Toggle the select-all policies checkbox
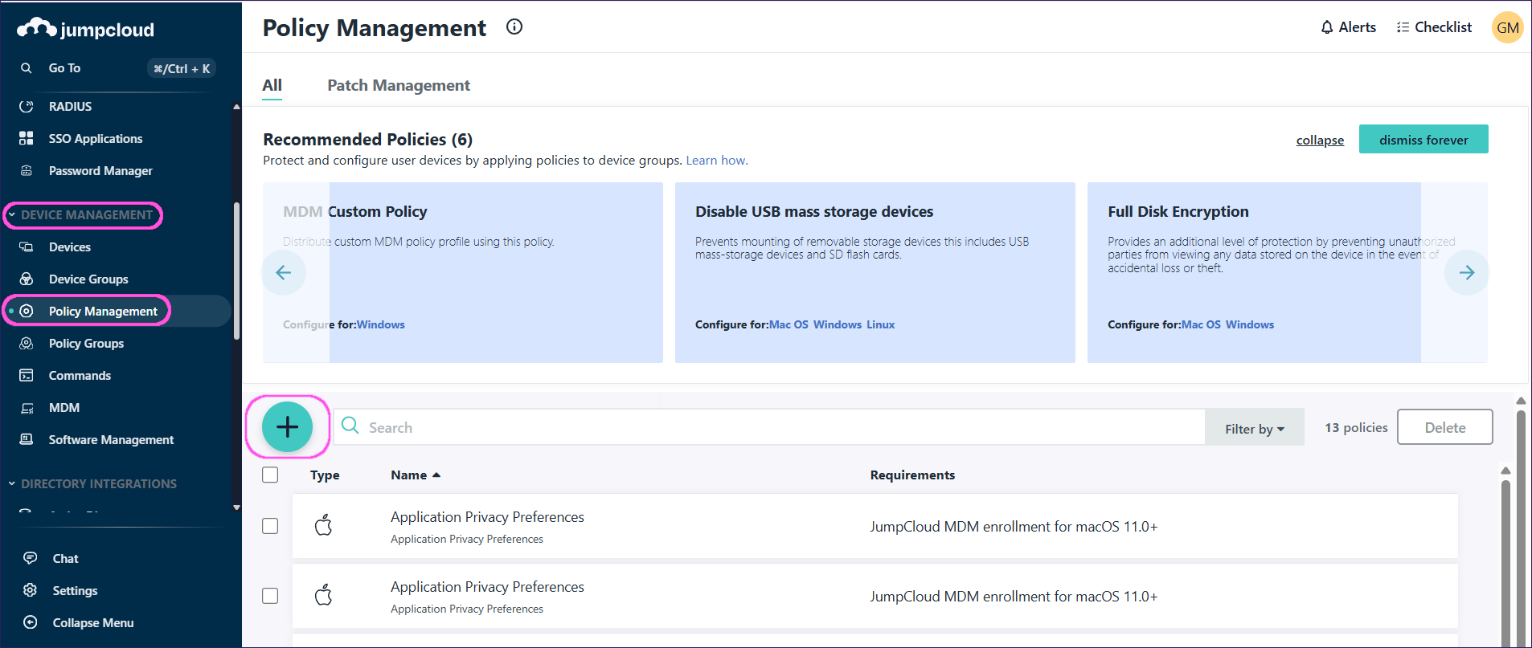1532x648 pixels. pyautogui.click(x=270, y=475)
